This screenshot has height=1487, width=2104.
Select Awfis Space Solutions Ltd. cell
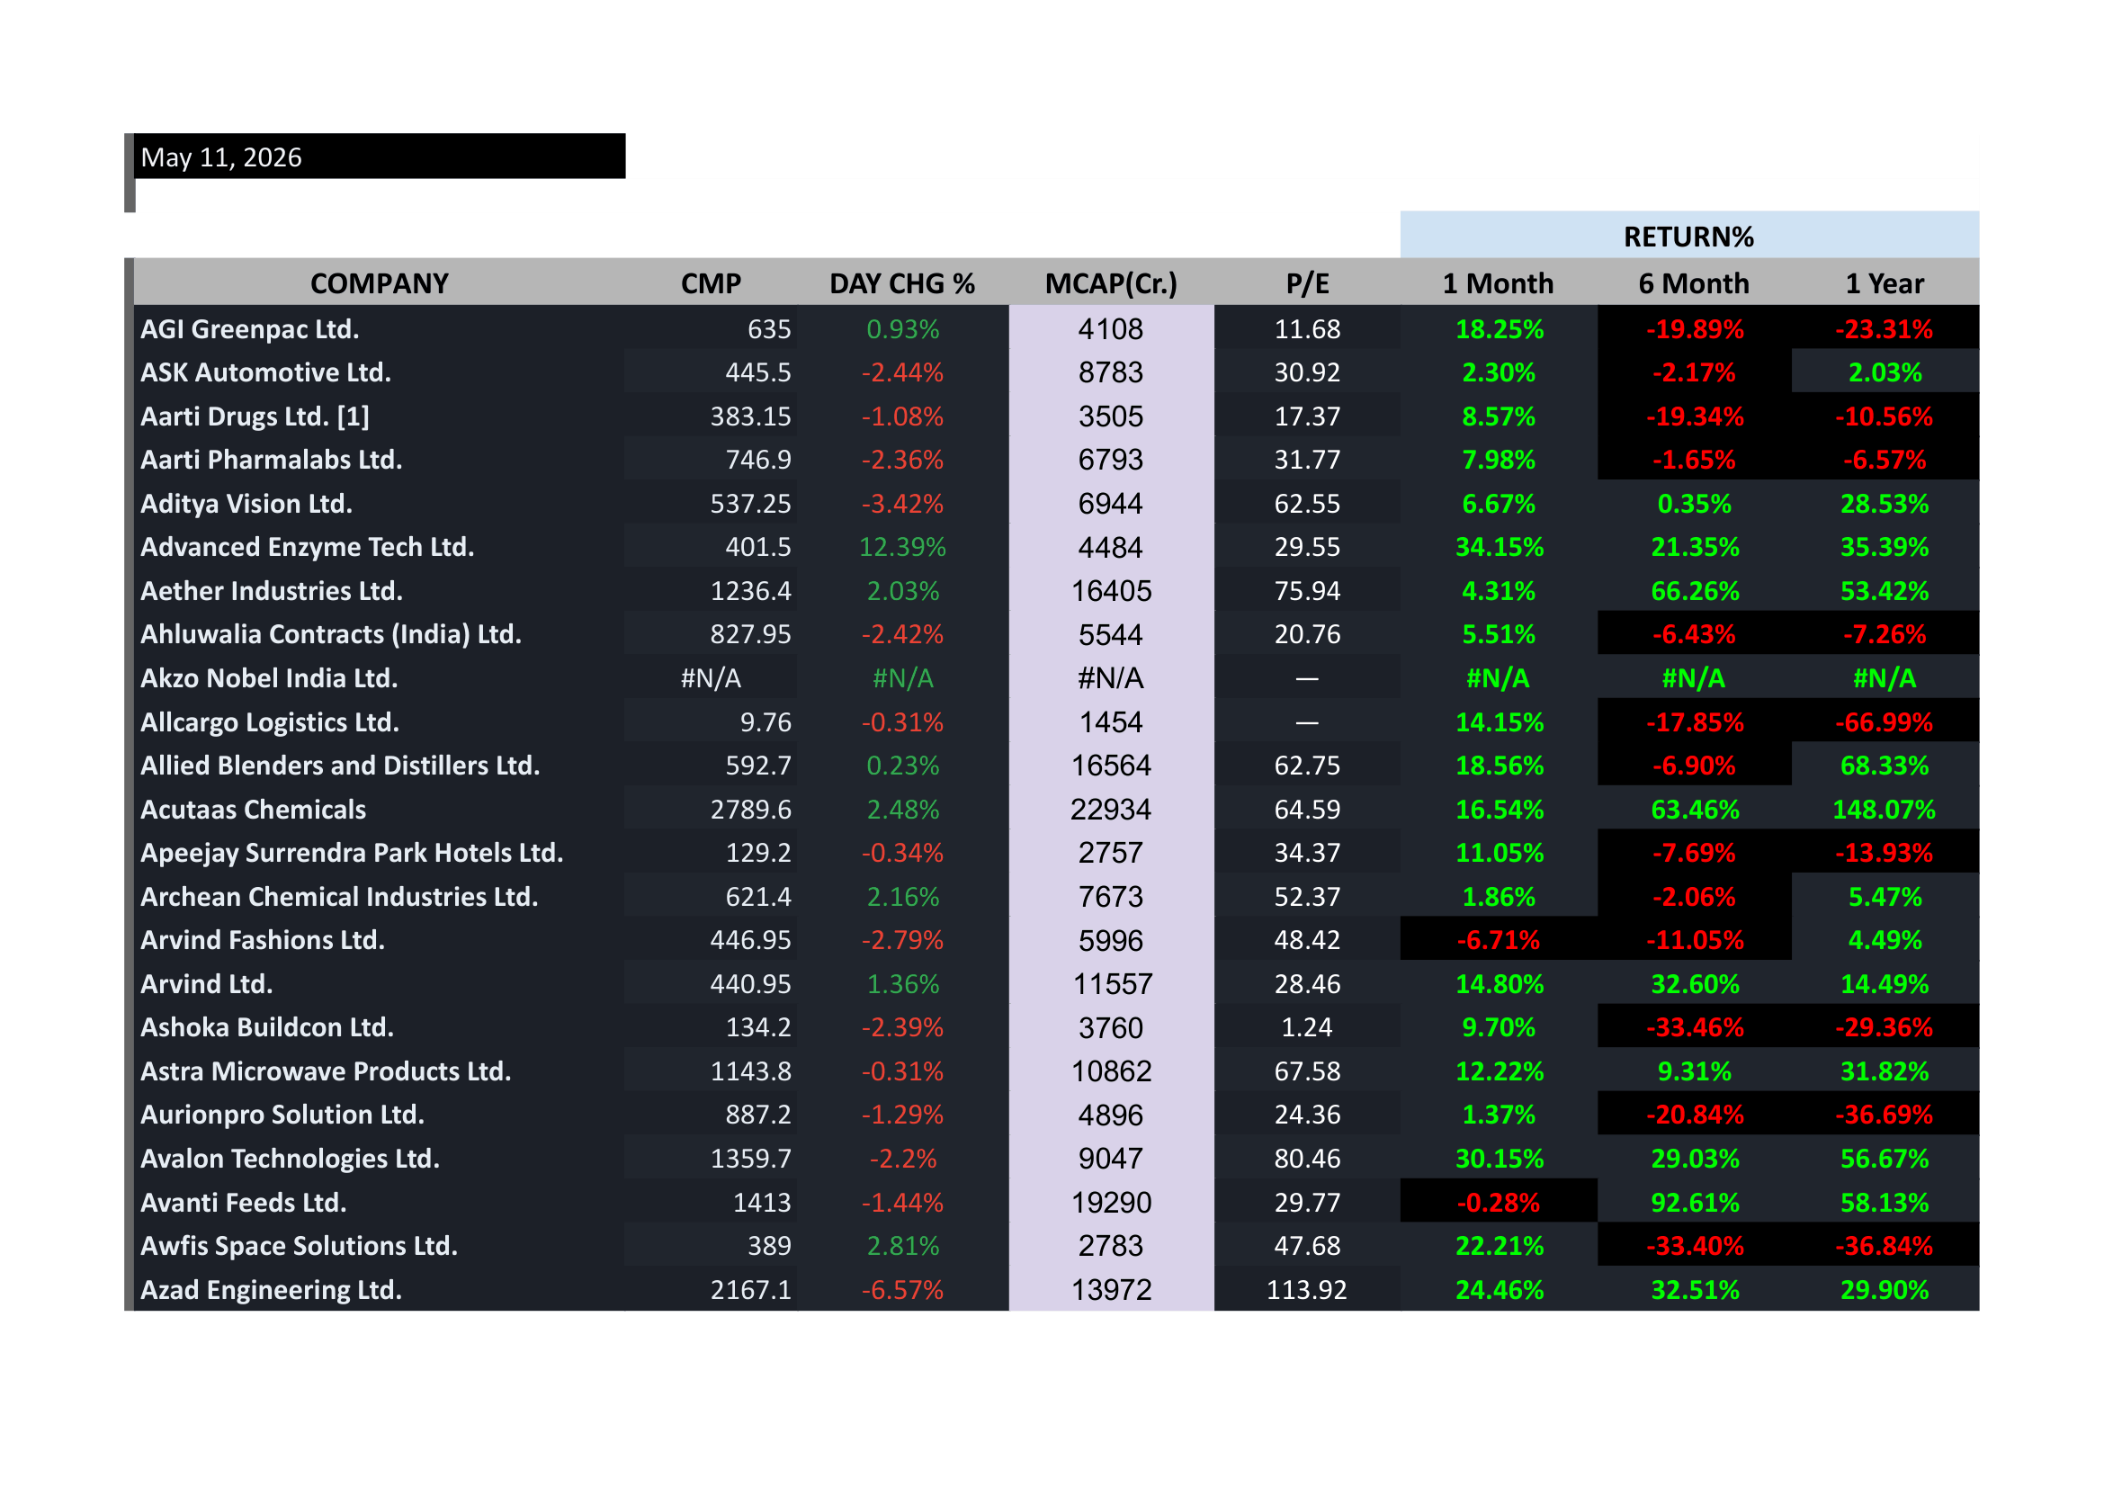tap(299, 1245)
